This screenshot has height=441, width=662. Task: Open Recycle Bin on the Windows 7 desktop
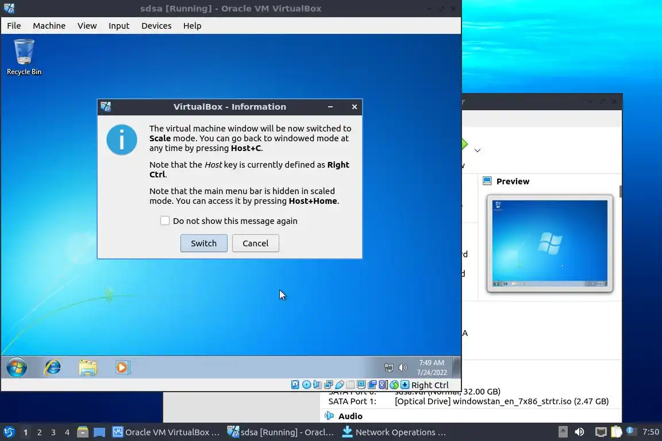(x=24, y=57)
